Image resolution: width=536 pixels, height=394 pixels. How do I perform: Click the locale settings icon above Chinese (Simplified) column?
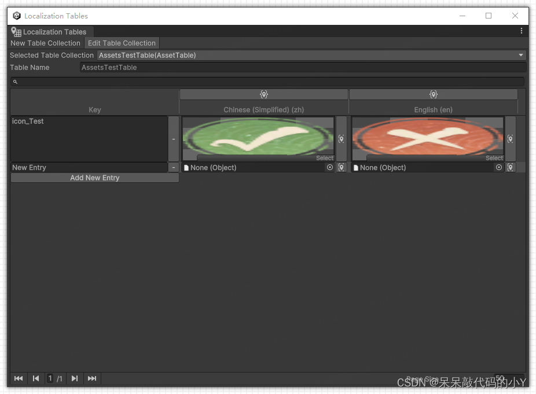point(264,94)
